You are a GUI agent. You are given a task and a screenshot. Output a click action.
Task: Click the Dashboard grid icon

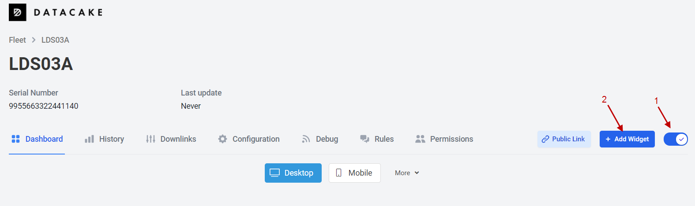15,139
